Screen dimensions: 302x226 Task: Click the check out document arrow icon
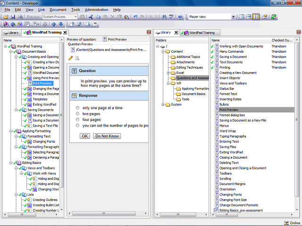72,24
